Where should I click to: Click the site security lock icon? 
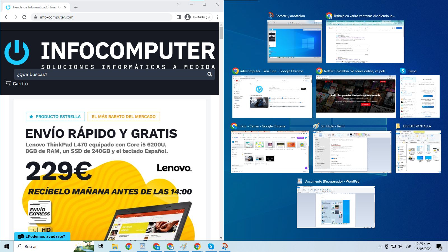tap(36, 17)
